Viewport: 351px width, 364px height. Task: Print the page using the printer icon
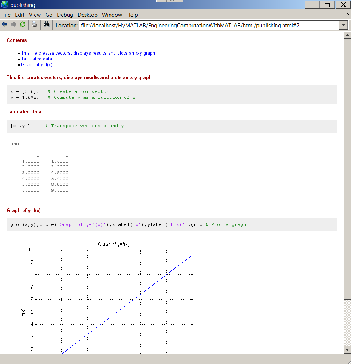[34, 25]
